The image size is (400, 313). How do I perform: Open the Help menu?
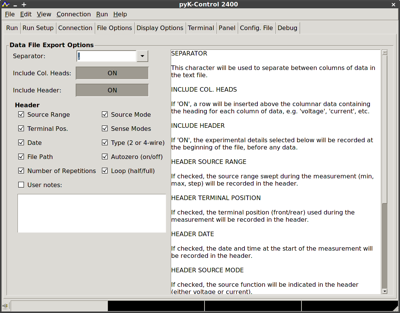(x=120, y=14)
